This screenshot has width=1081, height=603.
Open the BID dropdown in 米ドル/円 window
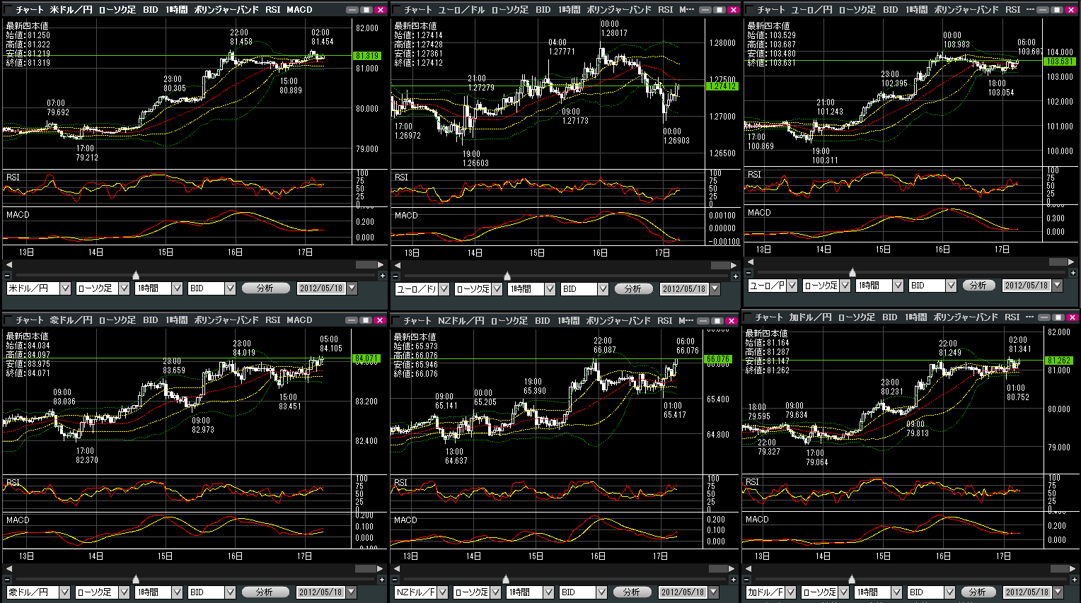230,288
